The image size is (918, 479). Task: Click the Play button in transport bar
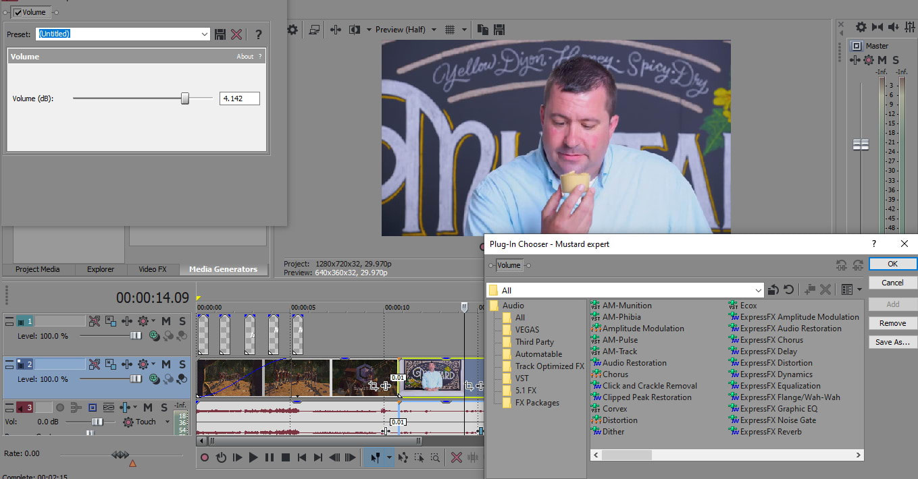pos(253,457)
